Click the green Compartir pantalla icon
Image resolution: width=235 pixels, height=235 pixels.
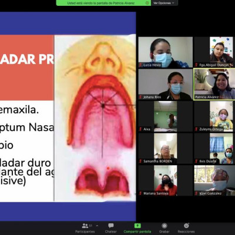[137, 226]
